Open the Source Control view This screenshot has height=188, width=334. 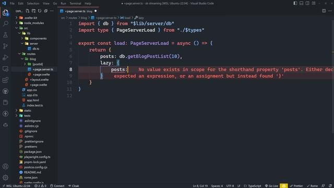point(6,46)
